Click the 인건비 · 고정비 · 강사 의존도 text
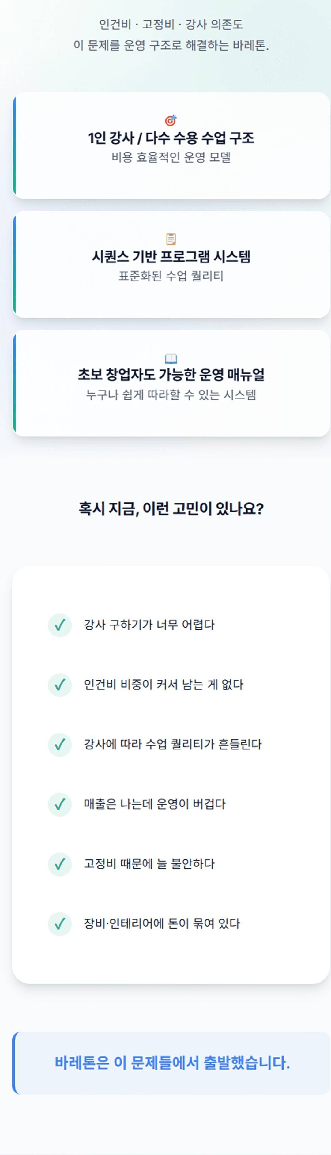 coord(171,24)
